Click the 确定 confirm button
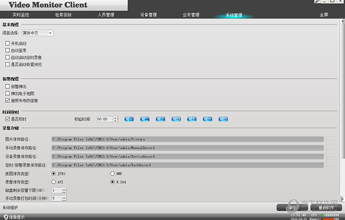345x220 pixels. (x=292, y=207)
